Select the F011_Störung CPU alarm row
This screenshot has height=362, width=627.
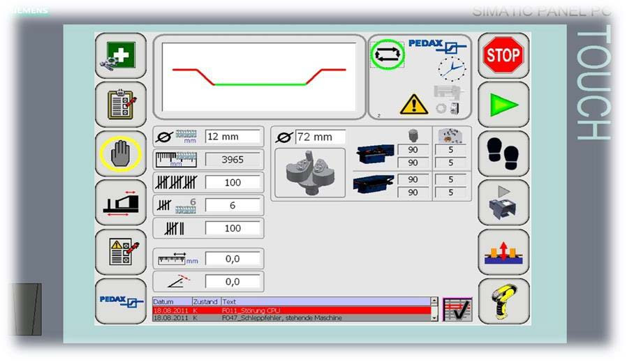click(x=290, y=310)
